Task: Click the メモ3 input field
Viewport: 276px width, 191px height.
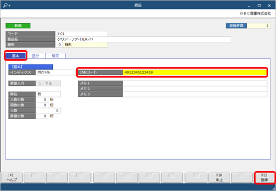Action: tap(195, 94)
